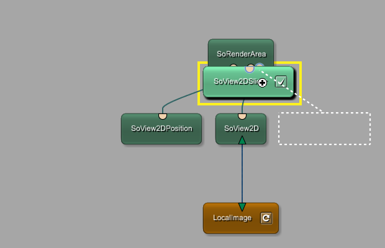The height and width of the screenshot is (248, 385).
Task: Click the green triangle input under SoView2D
Action: (242, 141)
